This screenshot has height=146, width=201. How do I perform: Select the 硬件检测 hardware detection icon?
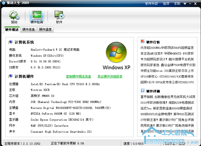37,16
